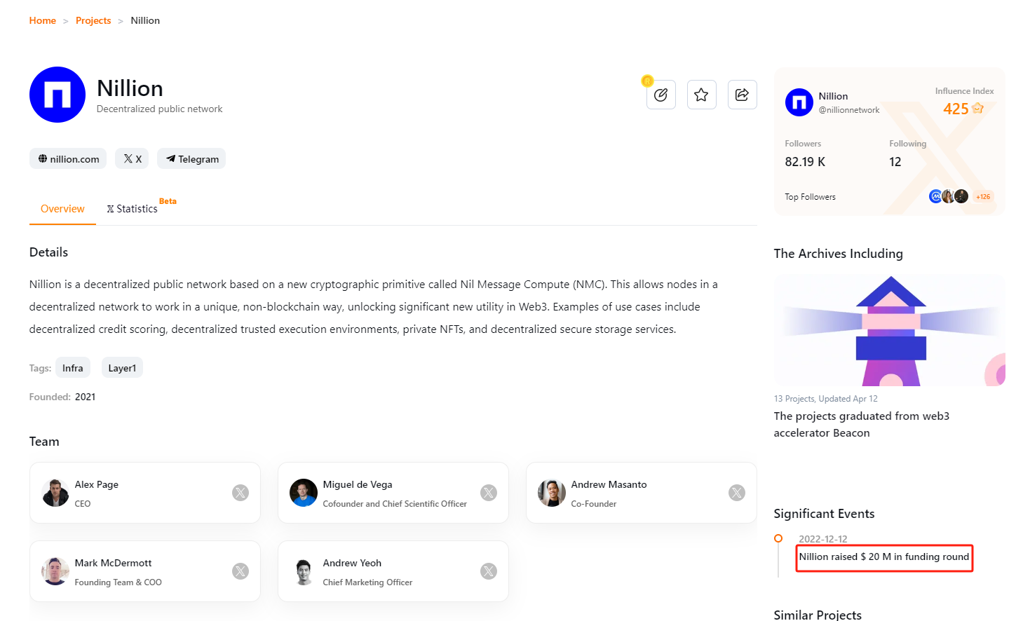Click Alex Page name text

click(97, 484)
